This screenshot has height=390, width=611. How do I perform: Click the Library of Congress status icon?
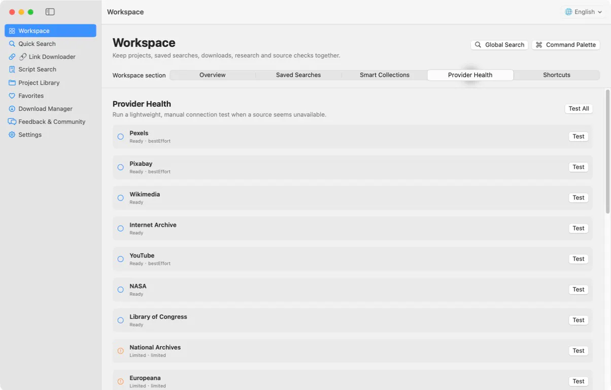121,320
